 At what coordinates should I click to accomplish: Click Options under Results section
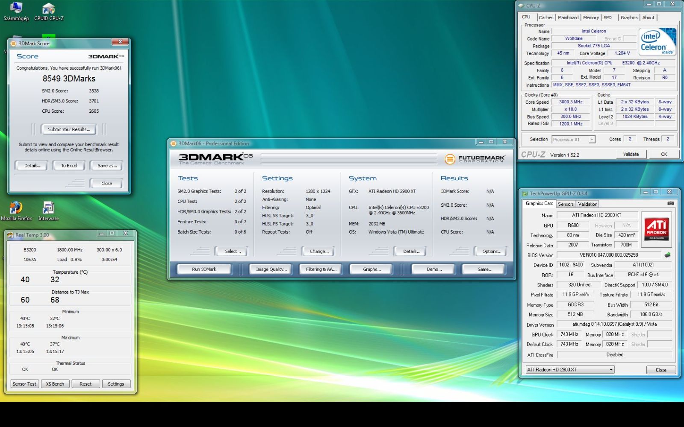[x=492, y=252]
